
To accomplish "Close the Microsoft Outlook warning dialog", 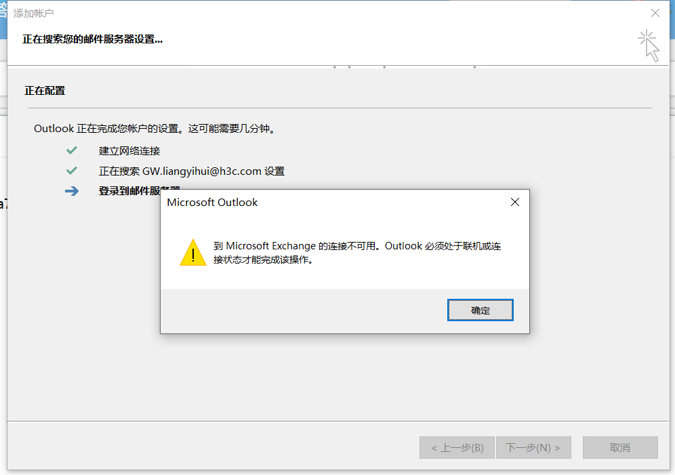I will pyautogui.click(x=515, y=202).
